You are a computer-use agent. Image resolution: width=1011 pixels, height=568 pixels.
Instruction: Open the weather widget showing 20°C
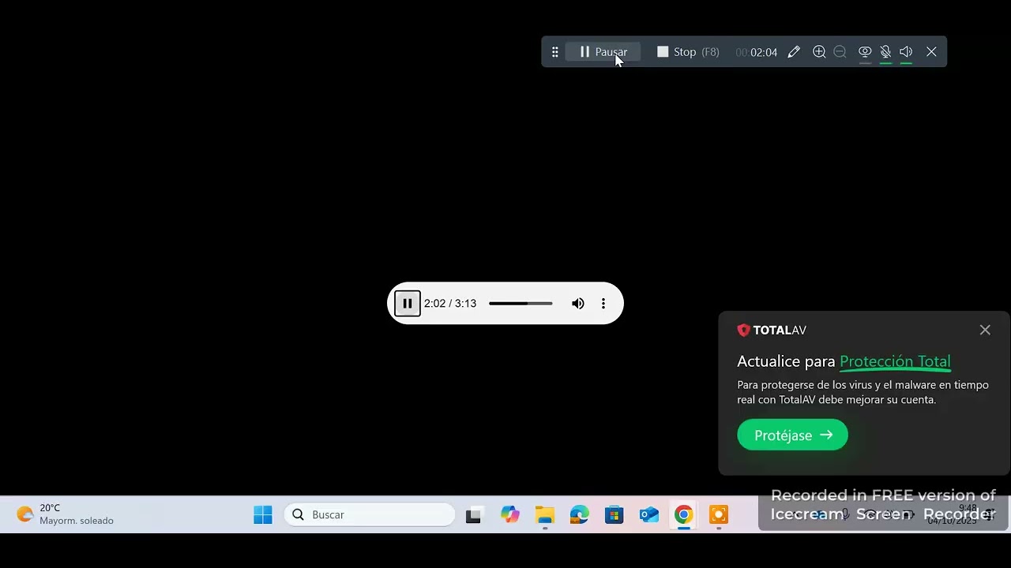pyautogui.click(x=65, y=514)
